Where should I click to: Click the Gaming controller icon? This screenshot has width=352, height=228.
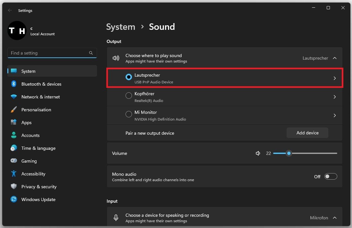[14, 161]
